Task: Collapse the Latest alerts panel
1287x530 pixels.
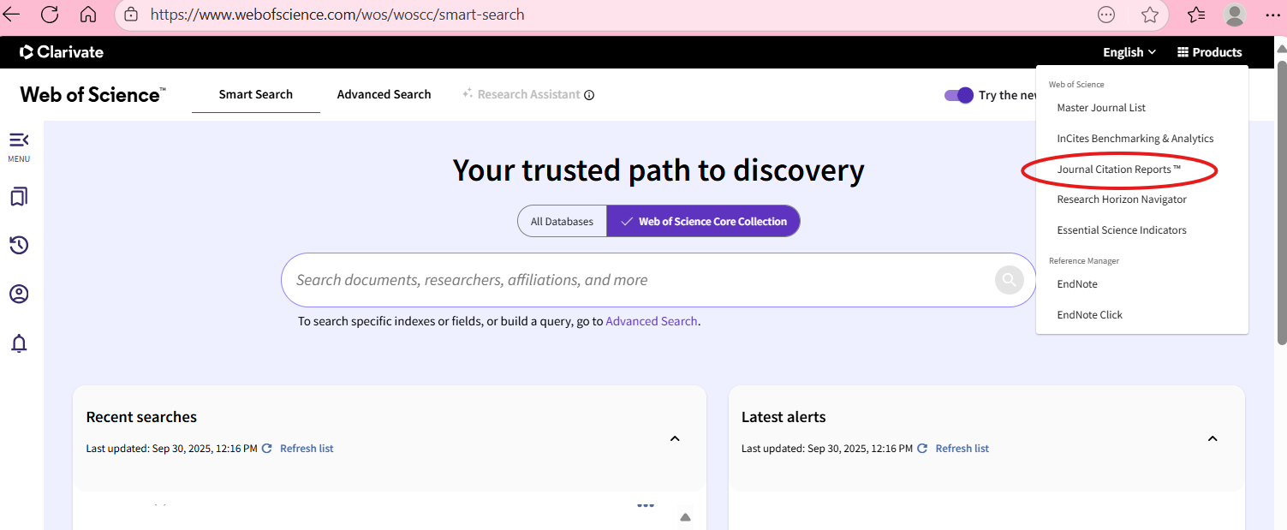Action: pos(1212,438)
